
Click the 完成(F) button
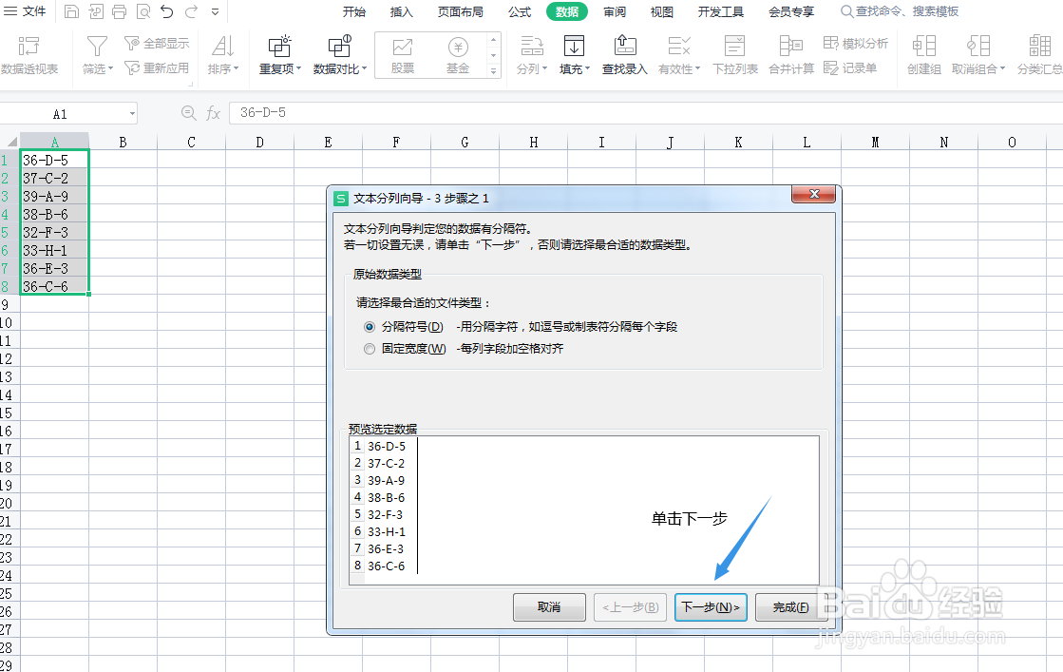point(790,607)
